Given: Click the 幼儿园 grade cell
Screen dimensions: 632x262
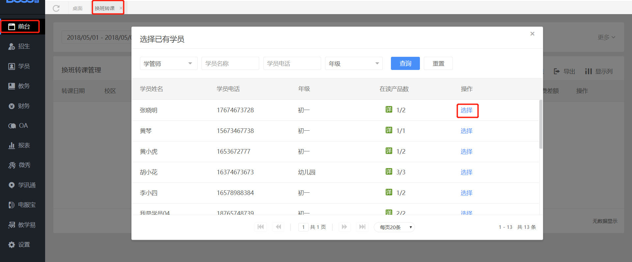Looking at the screenshot, I should [307, 172].
